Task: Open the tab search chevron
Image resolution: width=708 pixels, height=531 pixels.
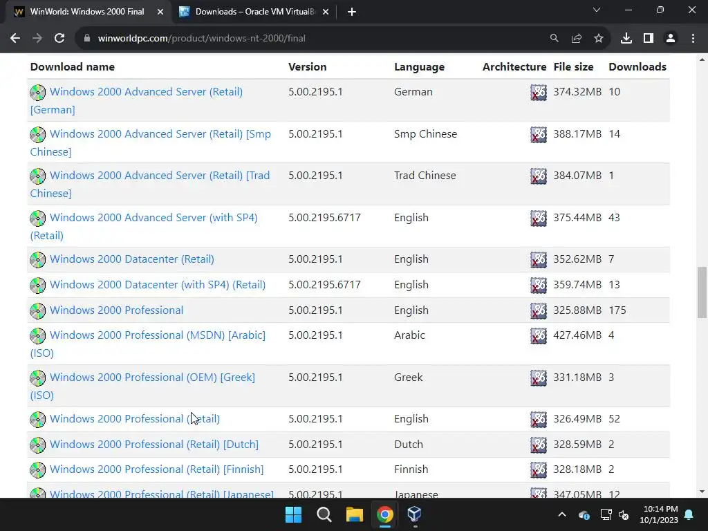Action: coord(597,10)
